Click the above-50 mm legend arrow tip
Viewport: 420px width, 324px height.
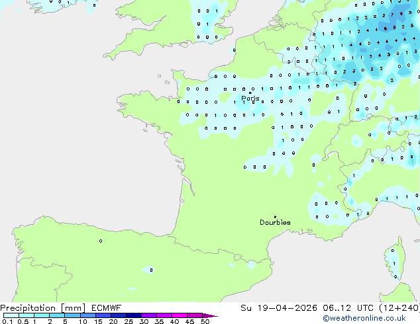(x=210, y=315)
